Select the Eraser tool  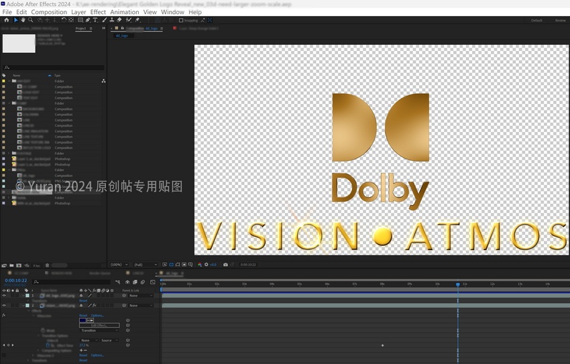click(x=119, y=20)
